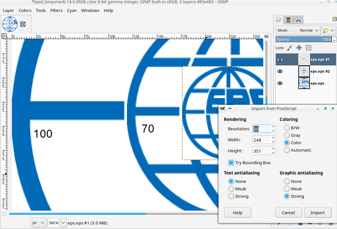Switch to the Channels dock tab
This screenshot has width=337, height=229.
288,20
